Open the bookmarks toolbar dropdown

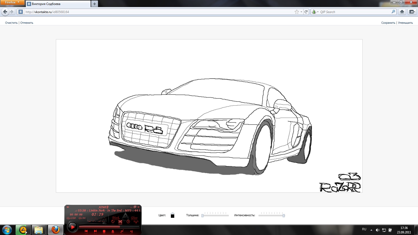coord(412,12)
